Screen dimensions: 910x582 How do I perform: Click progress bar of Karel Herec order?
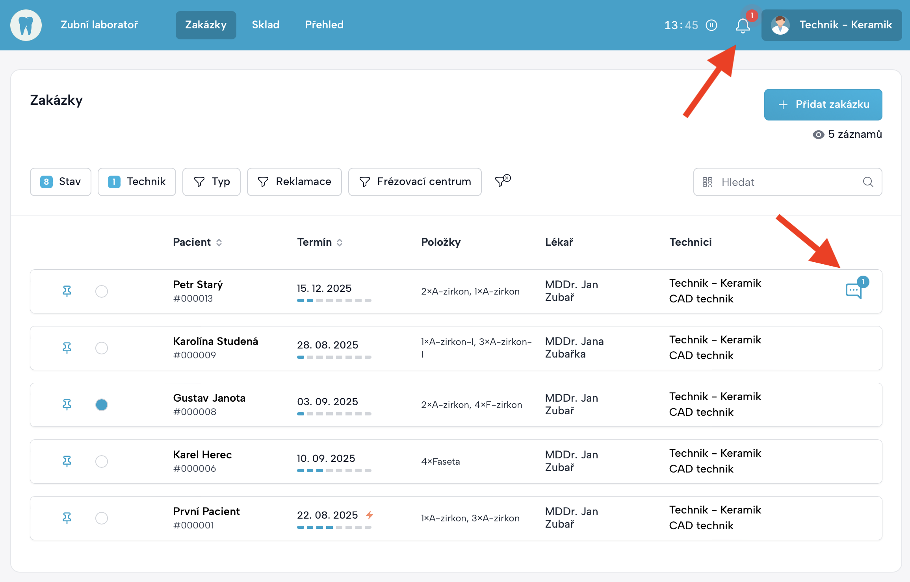334,471
